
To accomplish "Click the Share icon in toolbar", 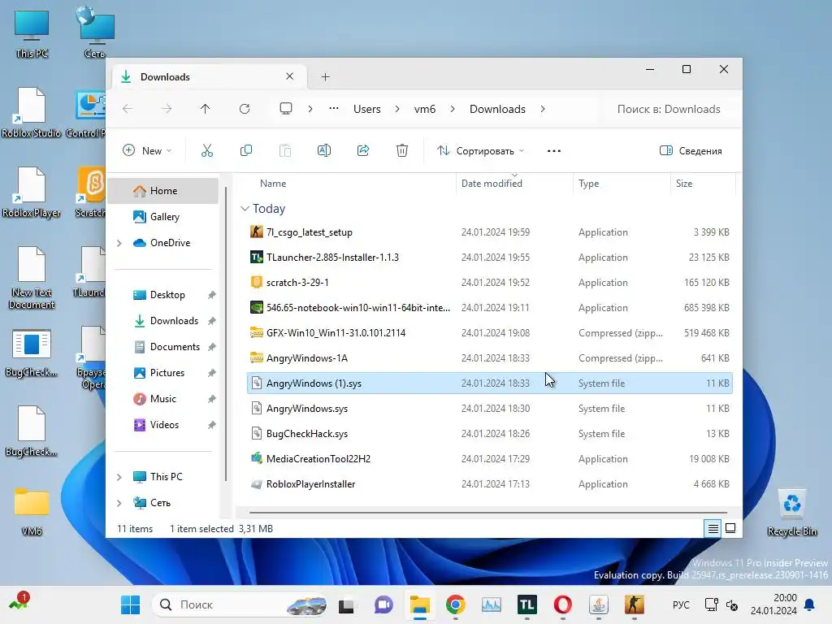I will point(363,150).
